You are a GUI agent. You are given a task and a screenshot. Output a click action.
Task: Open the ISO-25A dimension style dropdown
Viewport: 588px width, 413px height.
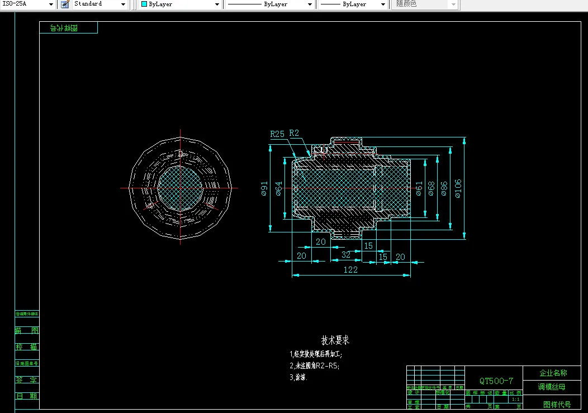pos(51,4)
